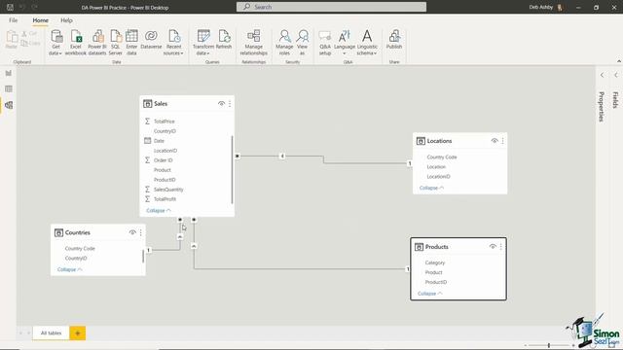Click the Search box

(x=331, y=7)
